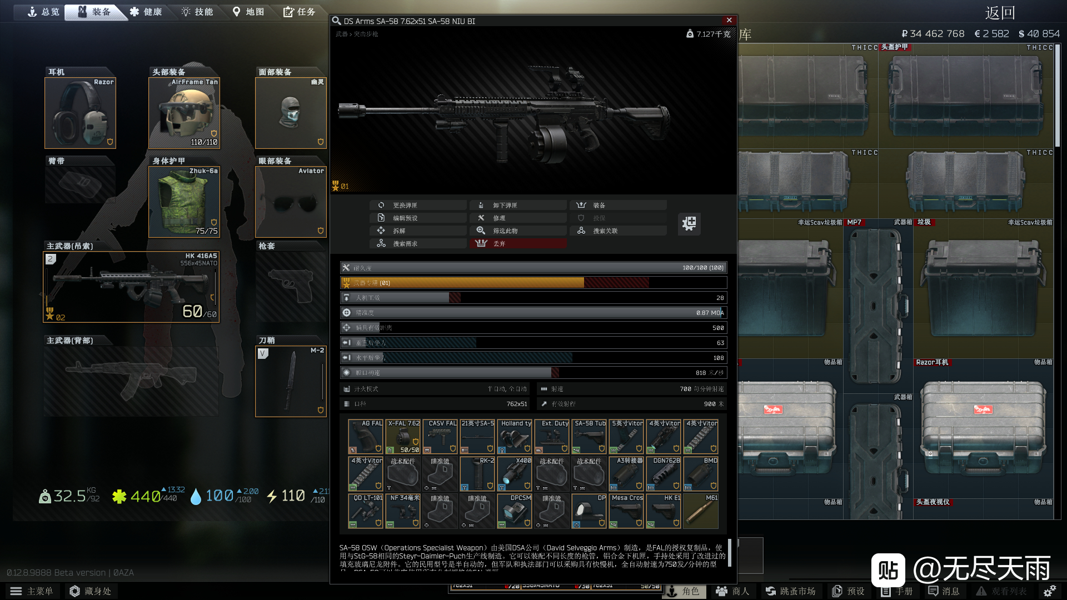1067x600 pixels.
Task: Select the AG FAL pistol grip slot
Action: [366, 437]
